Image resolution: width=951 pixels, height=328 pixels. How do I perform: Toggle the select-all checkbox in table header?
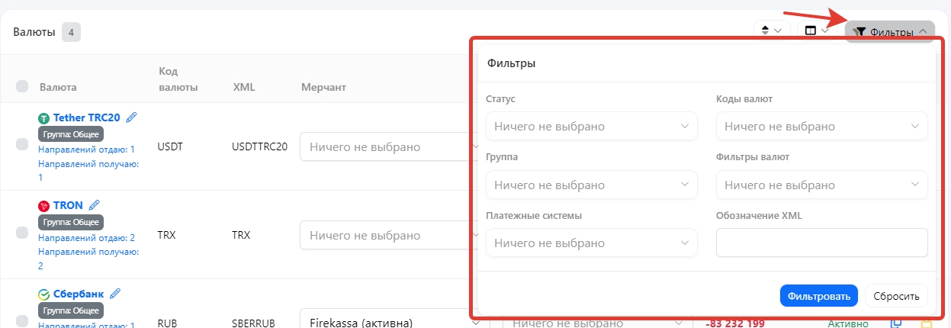click(22, 86)
